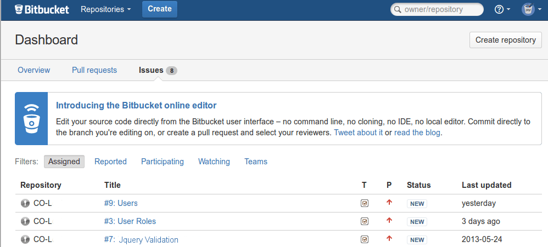Expand the avatar dropdown arrow
Screen dimensions: 548x247
coord(540,9)
